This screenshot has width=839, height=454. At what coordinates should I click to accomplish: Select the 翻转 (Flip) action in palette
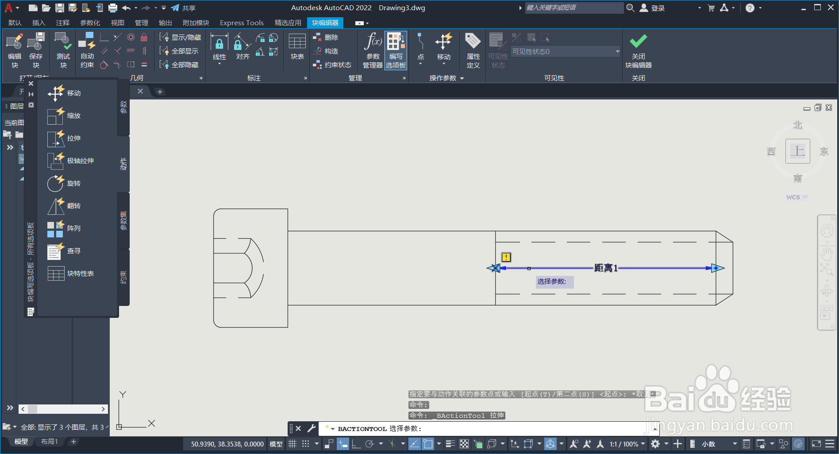[65, 206]
